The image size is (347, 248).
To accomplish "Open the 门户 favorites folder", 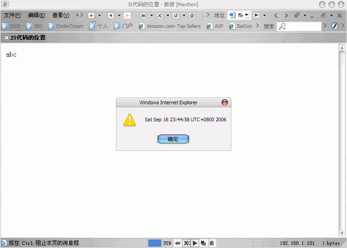I will coord(123,26).
